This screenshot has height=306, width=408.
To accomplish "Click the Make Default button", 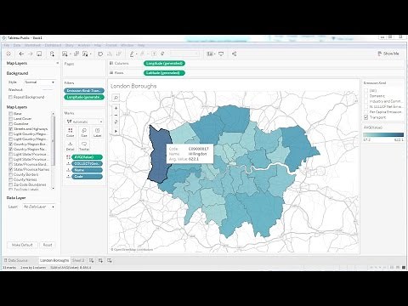I will point(22,245).
